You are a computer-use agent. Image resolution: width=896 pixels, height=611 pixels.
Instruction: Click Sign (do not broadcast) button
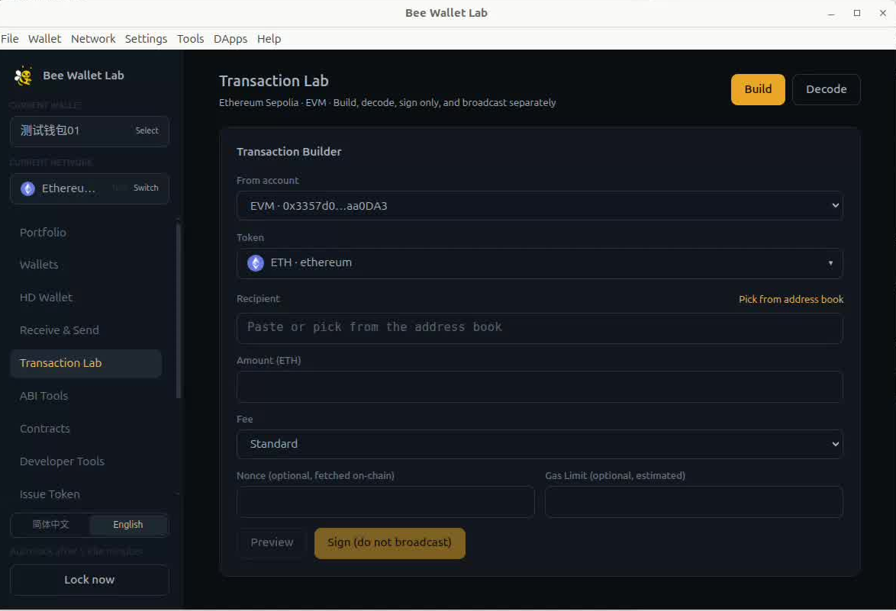pos(390,543)
